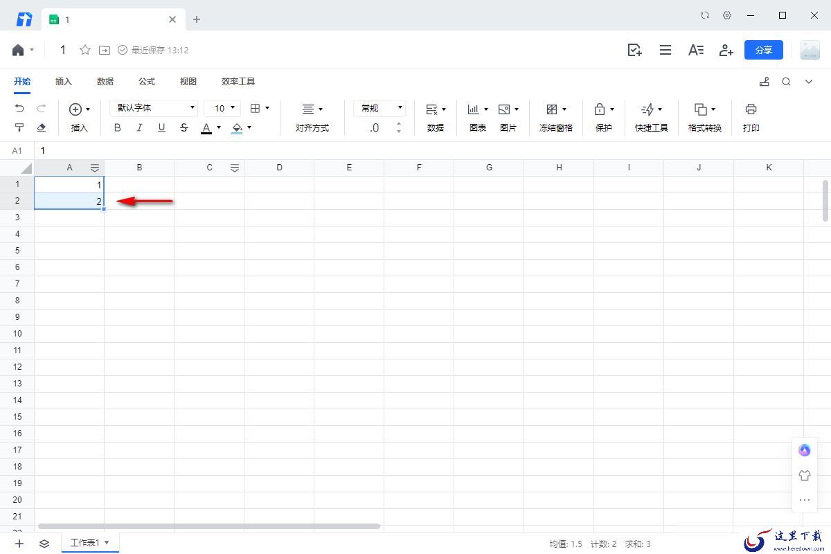Click the blue 分享 button

click(x=763, y=50)
